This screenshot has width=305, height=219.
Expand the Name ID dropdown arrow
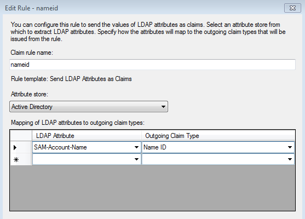click(290, 147)
